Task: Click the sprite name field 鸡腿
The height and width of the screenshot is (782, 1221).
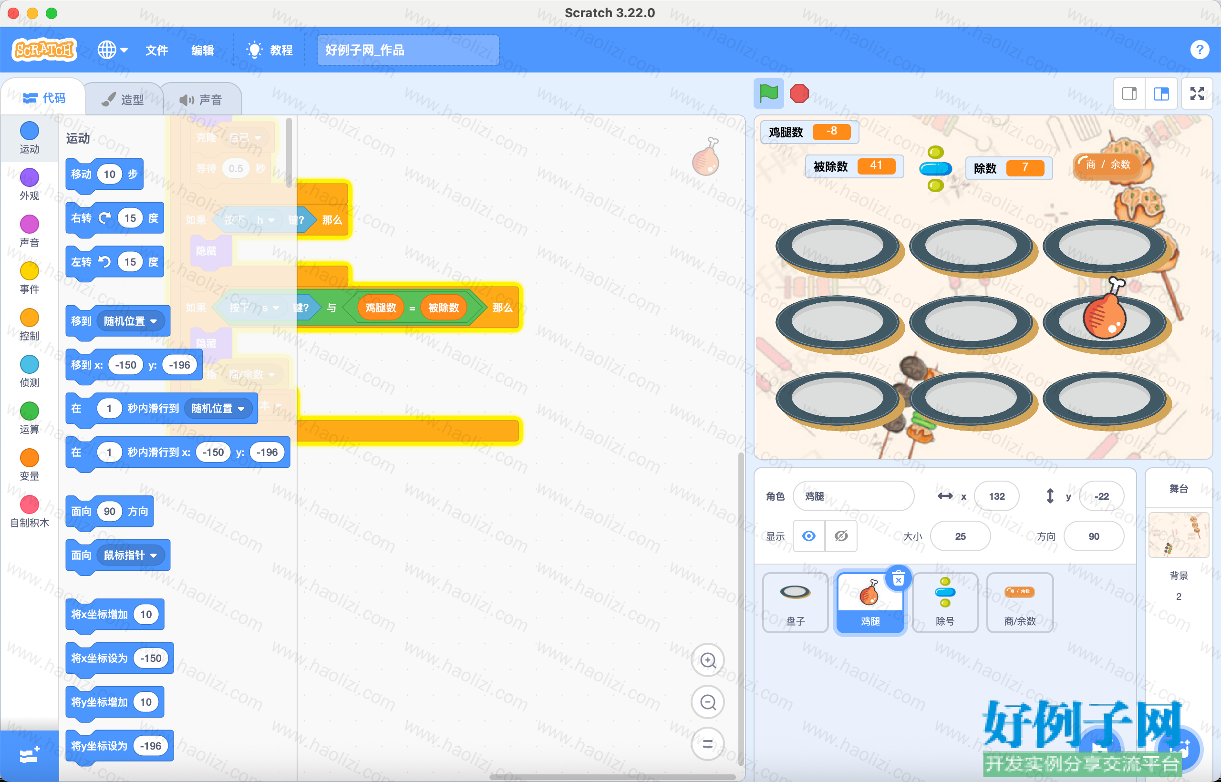Action: pyautogui.click(x=853, y=496)
